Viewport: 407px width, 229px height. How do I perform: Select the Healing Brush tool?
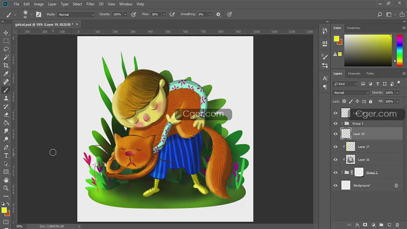pos(6,82)
